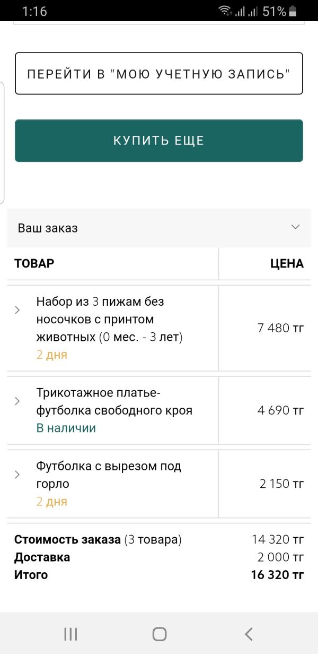Expand the pajama set item chevron
Screen dimensions: 318x654
pos(17,310)
